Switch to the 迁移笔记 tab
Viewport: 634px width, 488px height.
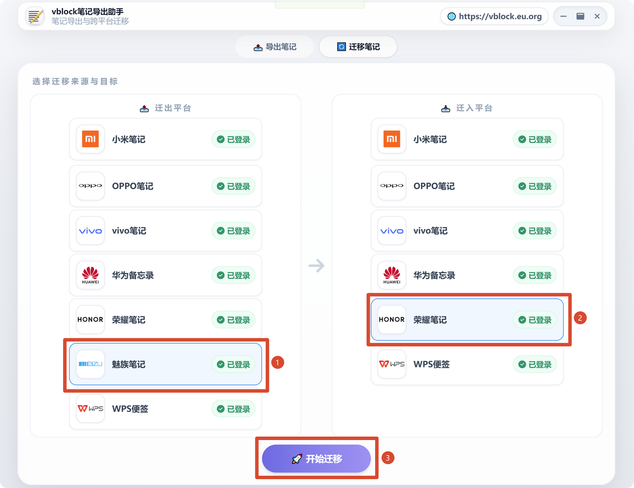[x=358, y=47]
